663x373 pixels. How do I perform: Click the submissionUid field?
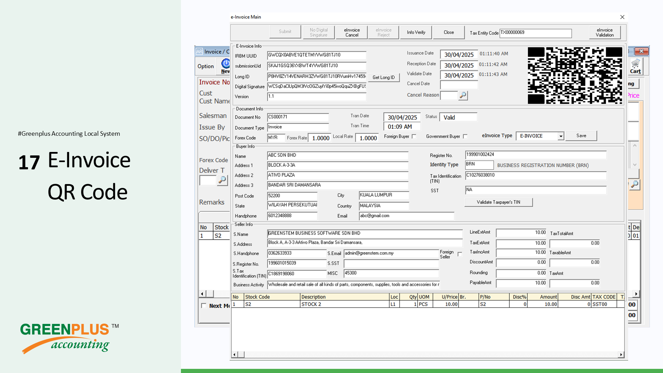pyautogui.click(x=317, y=66)
